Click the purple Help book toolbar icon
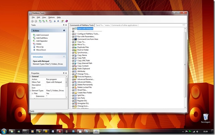The height and width of the screenshot is (135, 215). pyautogui.click(x=66, y=21)
